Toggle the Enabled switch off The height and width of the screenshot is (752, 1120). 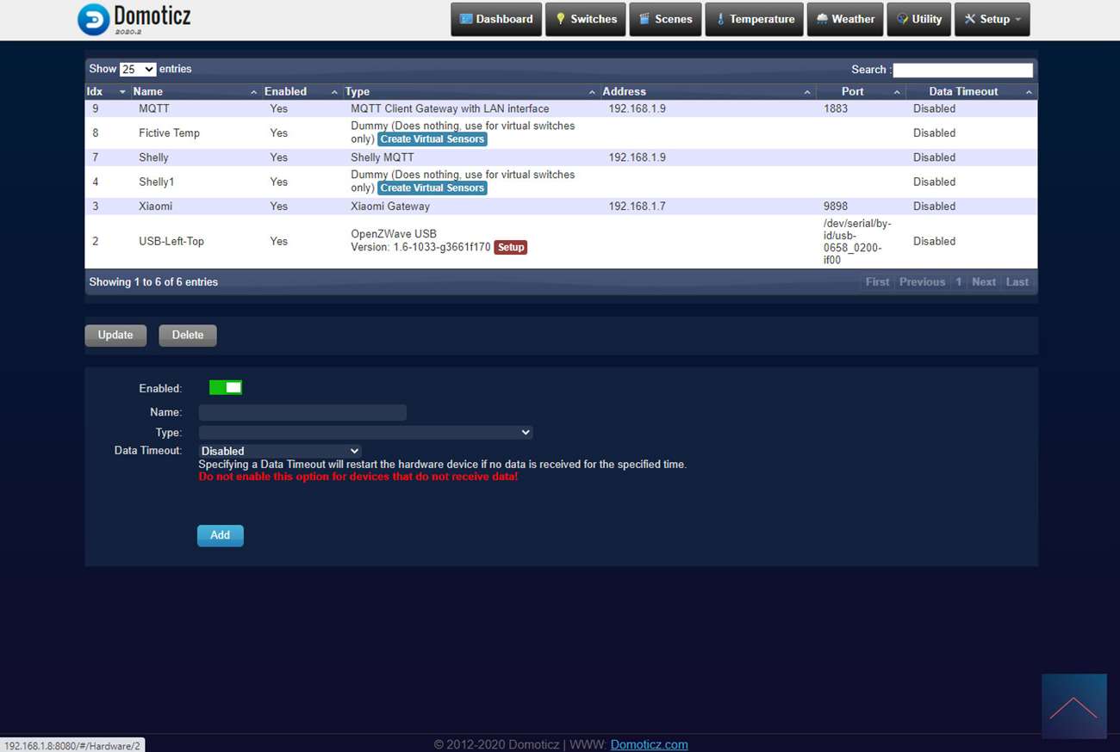pyautogui.click(x=226, y=388)
